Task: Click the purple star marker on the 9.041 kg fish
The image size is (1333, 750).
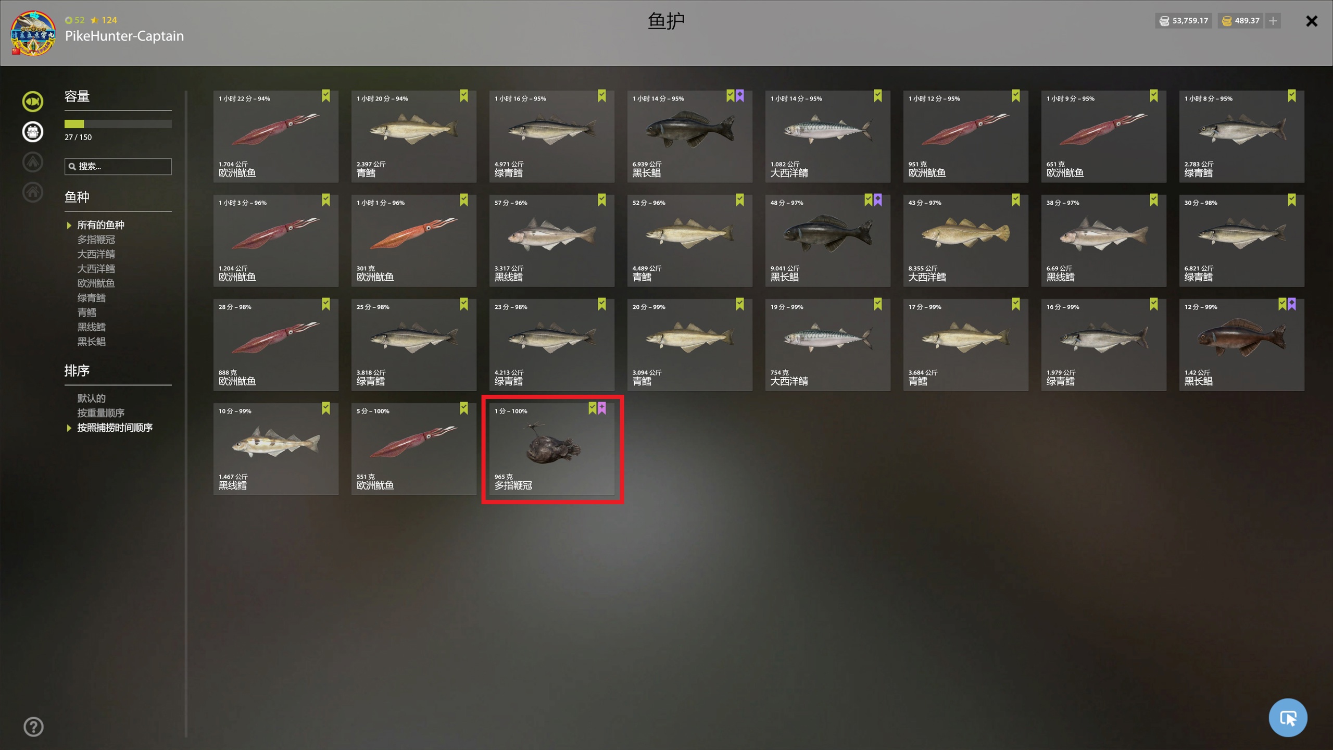Action: tap(878, 200)
